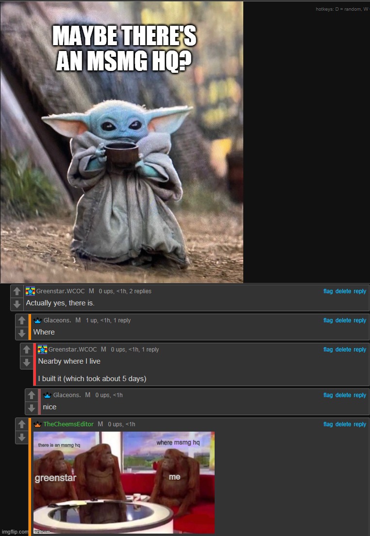The width and height of the screenshot is (370, 536).
Task: Delete TheCheemsEditor's image comment
Action: tap(343, 424)
